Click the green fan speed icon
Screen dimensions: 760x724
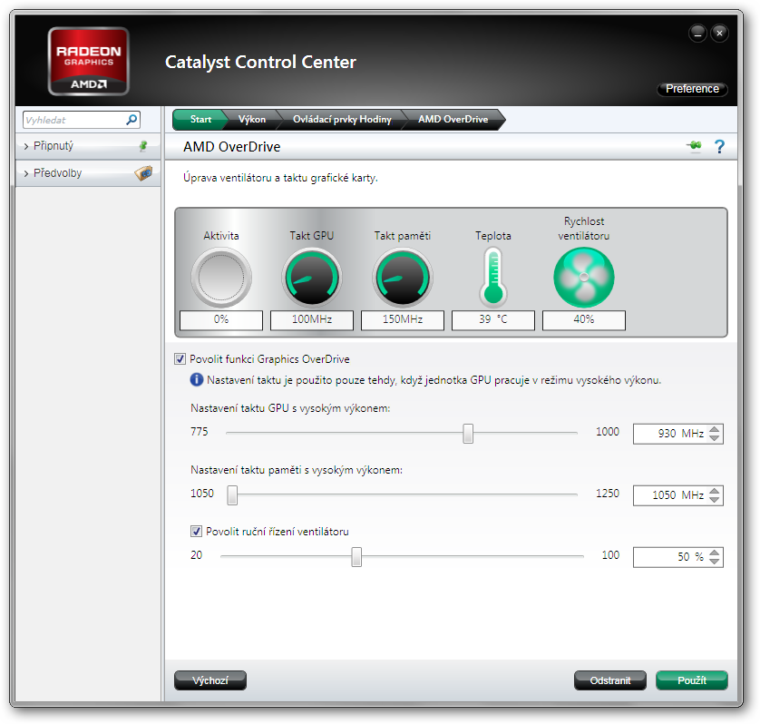click(x=584, y=278)
